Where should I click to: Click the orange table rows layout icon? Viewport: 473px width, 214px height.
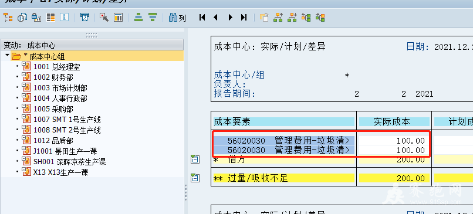coord(50,17)
